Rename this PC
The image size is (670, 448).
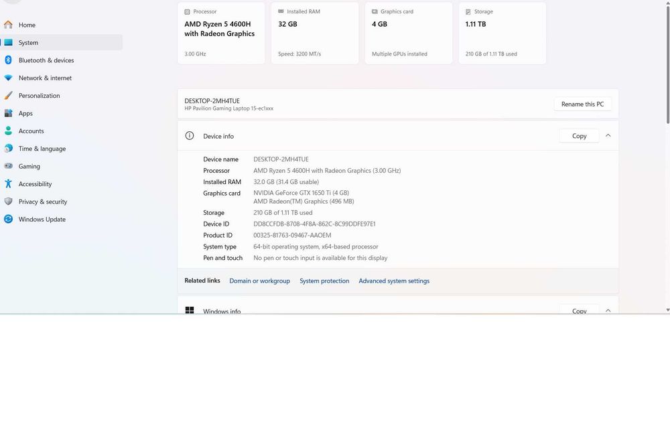click(582, 104)
